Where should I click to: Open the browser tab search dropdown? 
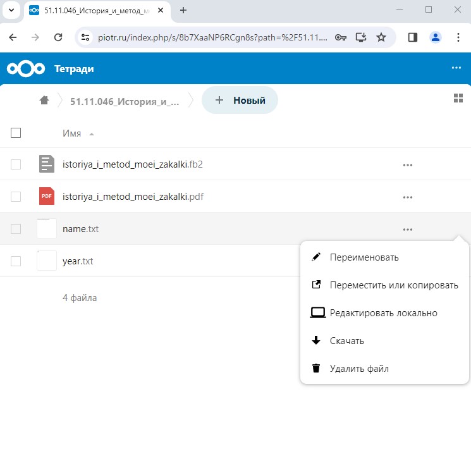[x=11, y=10]
